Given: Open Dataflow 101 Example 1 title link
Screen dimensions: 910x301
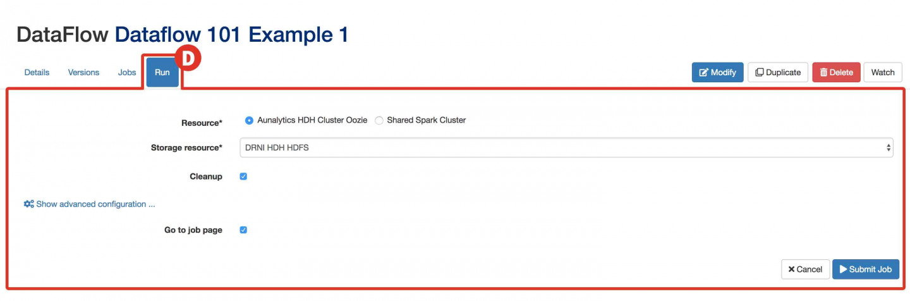Looking at the screenshot, I should (x=231, y=34).
